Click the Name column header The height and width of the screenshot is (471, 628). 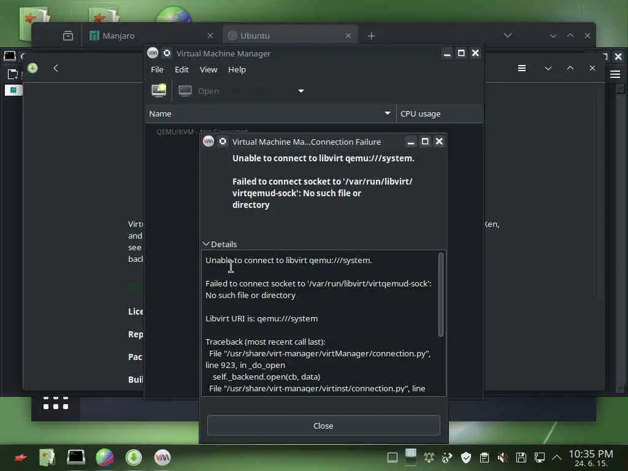click(x=270, y=113)
